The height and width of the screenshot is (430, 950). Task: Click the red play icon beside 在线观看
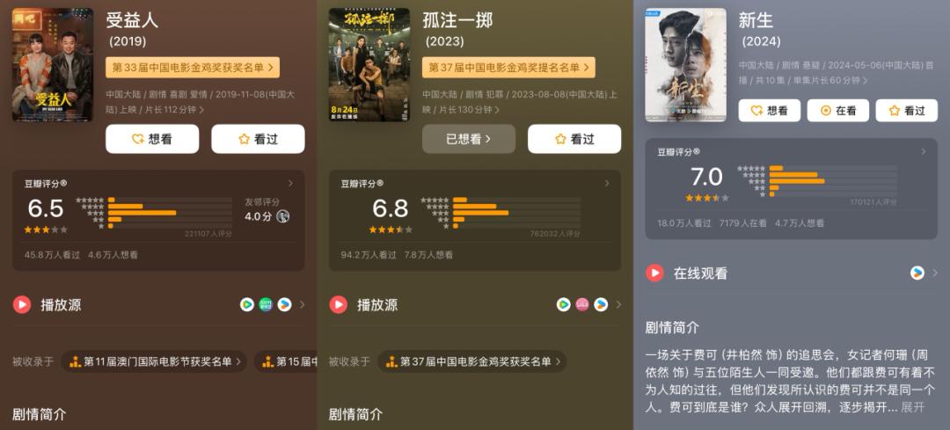click(x=654, y=273)
